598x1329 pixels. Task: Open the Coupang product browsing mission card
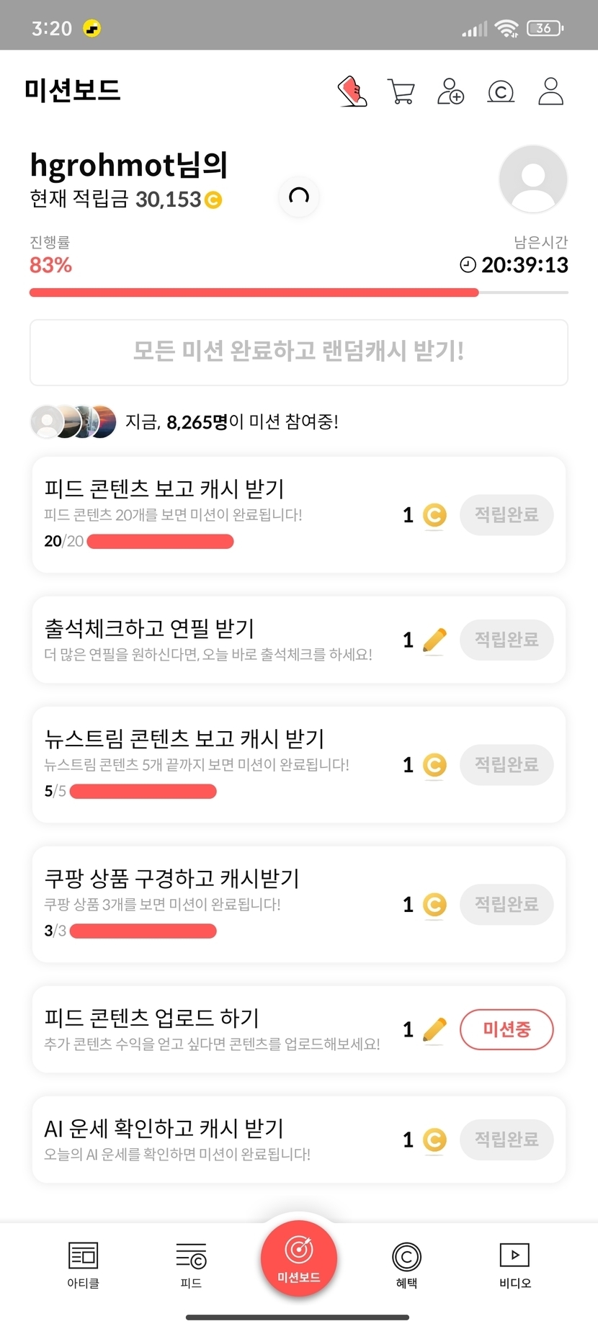[x=216, y=903]
